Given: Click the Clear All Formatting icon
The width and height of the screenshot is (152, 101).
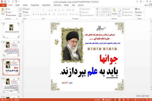Looking at the screenshot, I should (55, 10).
